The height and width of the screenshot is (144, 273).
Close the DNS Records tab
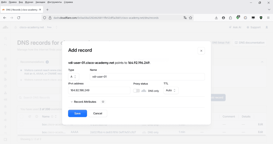(40, 10)
